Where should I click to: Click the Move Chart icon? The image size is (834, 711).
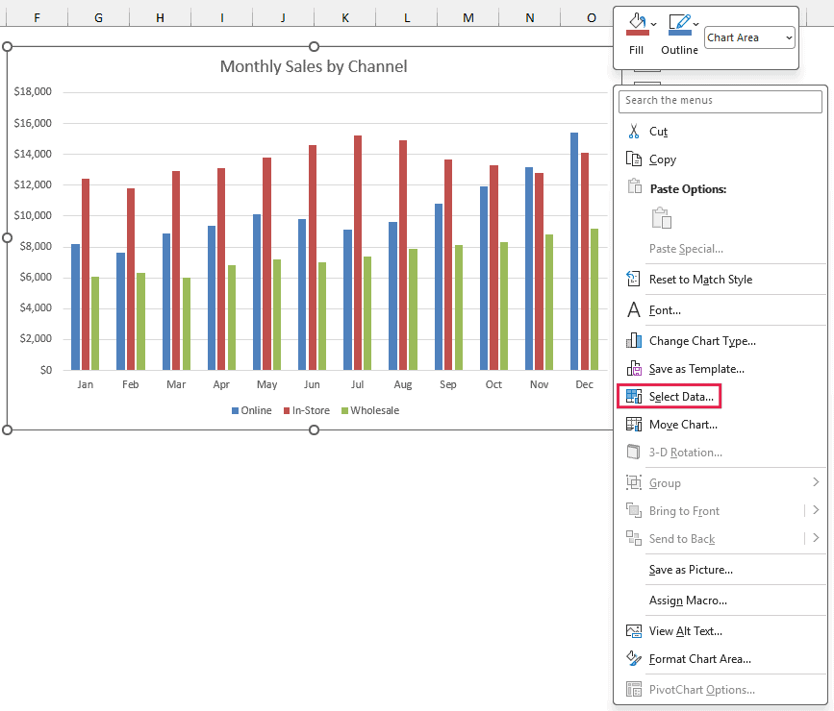(634, 424)
